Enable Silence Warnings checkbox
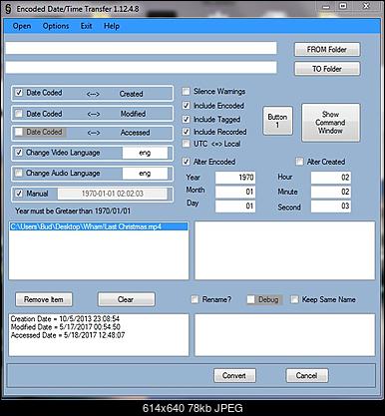 pos(187,91)
